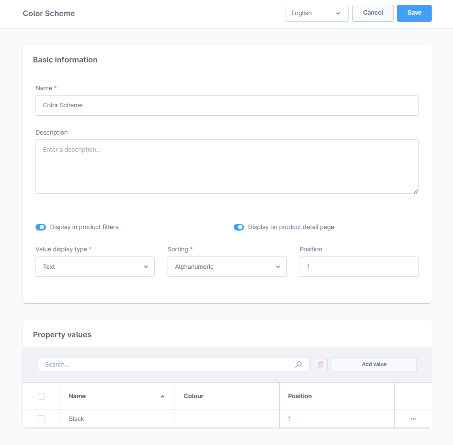This screenshot has height=445, width=453.
Task: Open the three-dot menu for Black
Action: tap(413, 419)
